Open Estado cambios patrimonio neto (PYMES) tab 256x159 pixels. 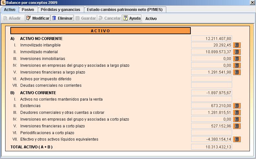coord(125,10)
